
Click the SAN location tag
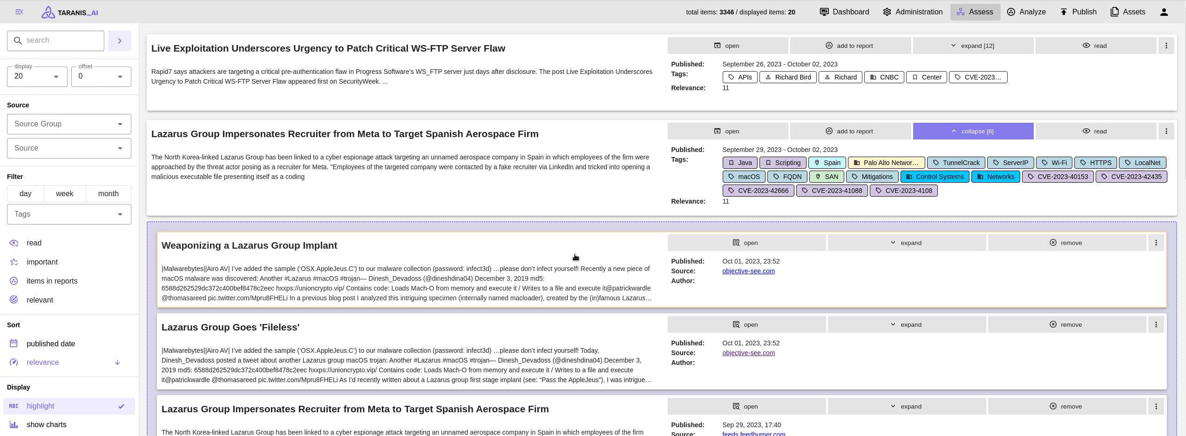point(827,177)
